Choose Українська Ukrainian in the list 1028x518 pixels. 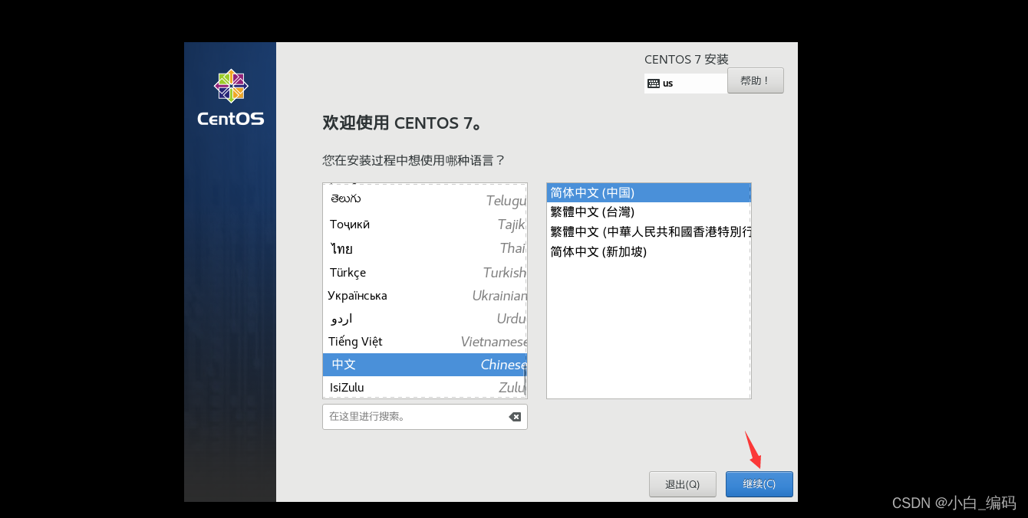[x=425, y=295]
